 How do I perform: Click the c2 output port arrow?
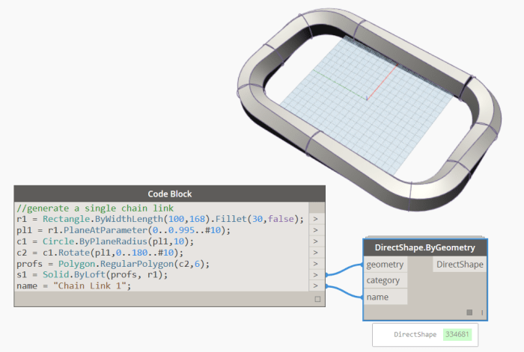(316, 253)
